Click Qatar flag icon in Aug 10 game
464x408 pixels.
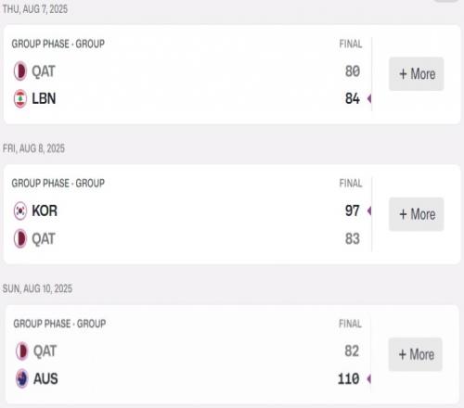[21, 351]
